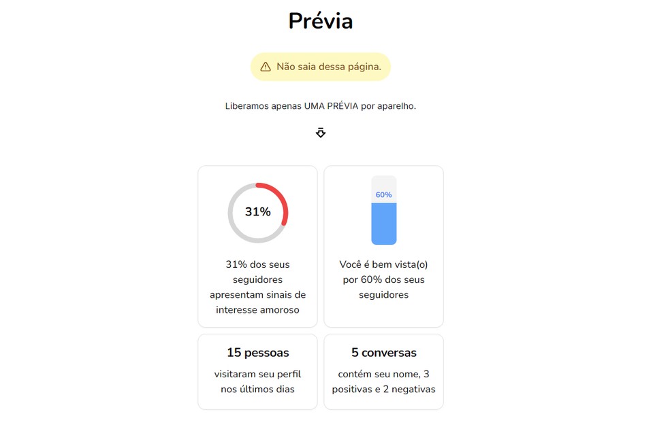Expand the 15 pessoas card
This screenshot has height=431, width=670.
257,371
